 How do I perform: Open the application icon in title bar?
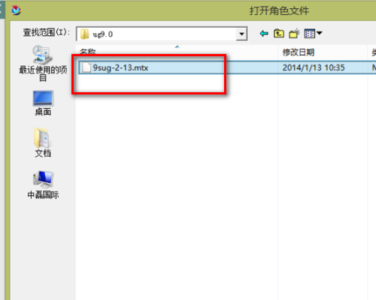pos(17,10)
